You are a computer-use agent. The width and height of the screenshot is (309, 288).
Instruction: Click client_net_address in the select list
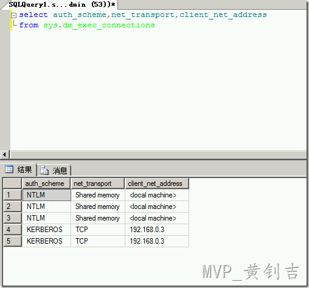click(x=223, y=15)
